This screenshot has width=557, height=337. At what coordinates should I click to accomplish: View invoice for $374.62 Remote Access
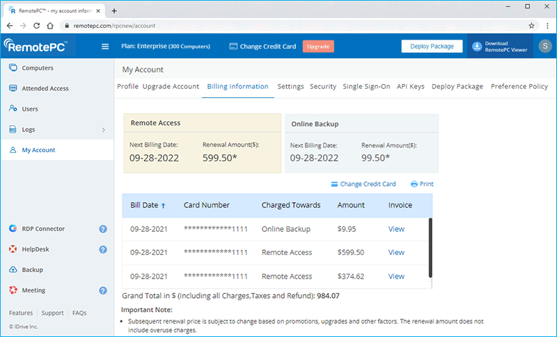(x=396, y=277)
